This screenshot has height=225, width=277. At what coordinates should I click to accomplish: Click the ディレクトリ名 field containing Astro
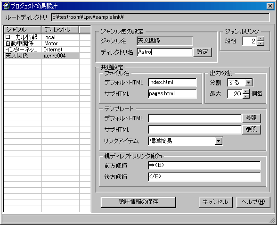[x=165, y=52]
